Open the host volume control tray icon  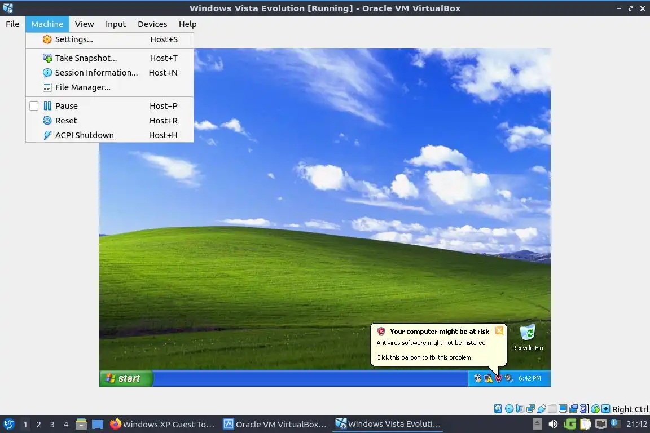pos(553,424)
